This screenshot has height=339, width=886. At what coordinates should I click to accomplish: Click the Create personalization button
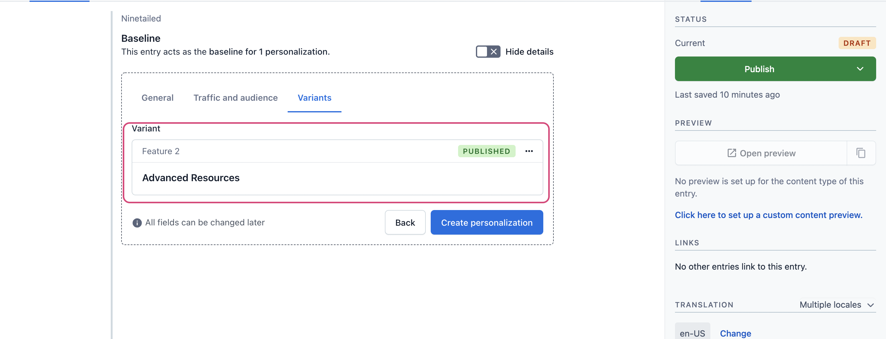(487, 223)
